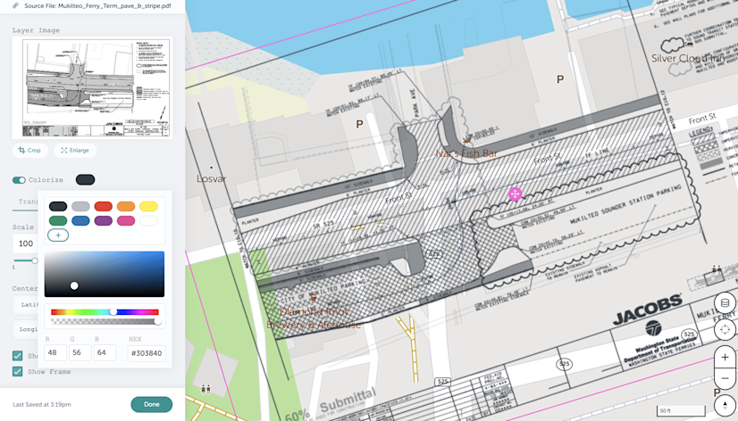The image size is (738, 421).
Task: Click the Silver Cloud Inn map label
Action: [x=688, y=58]
